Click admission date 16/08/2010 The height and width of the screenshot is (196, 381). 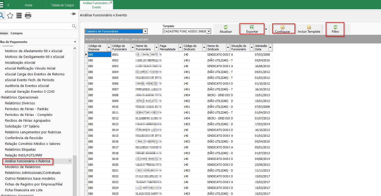click(x=264, y=66)
